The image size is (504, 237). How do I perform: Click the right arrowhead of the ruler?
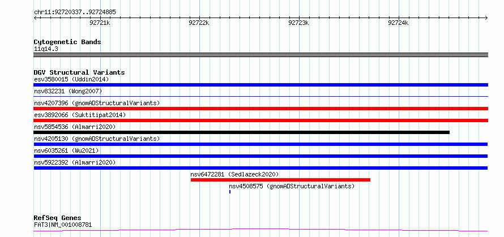click(486, 18)
